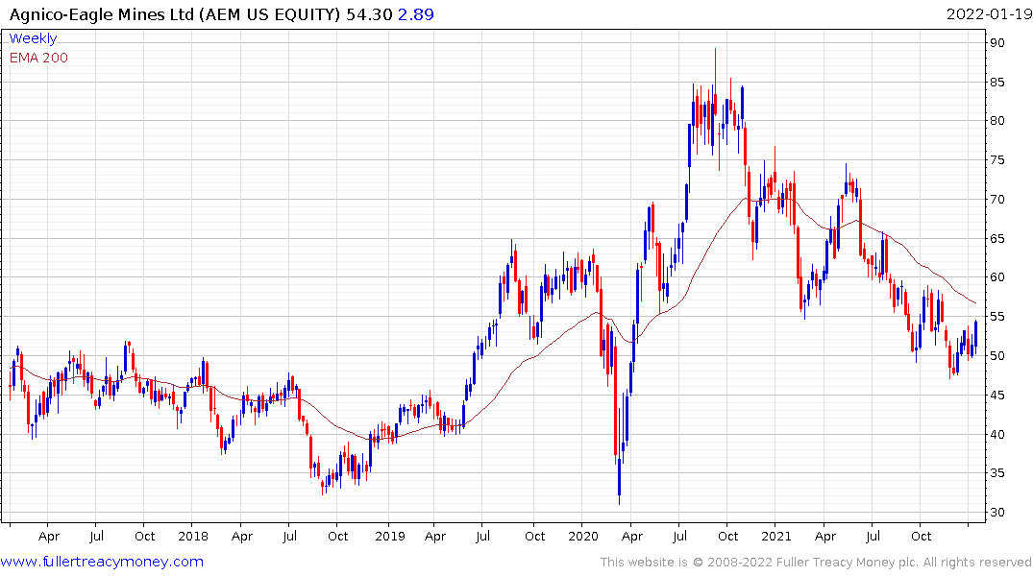The width and height of the screenshot is (1033, 576).
Task: Click the 60 price axis label
Action: coord(996,277)
